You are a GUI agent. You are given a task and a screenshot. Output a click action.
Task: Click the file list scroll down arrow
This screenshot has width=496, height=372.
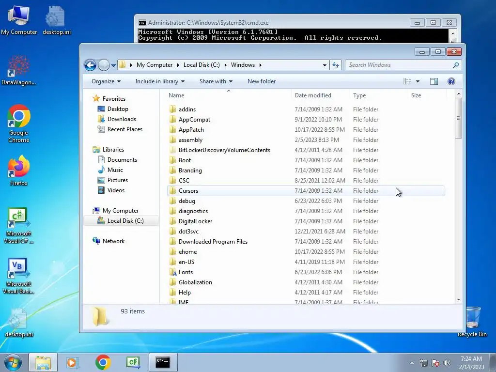tap(459, 300)
